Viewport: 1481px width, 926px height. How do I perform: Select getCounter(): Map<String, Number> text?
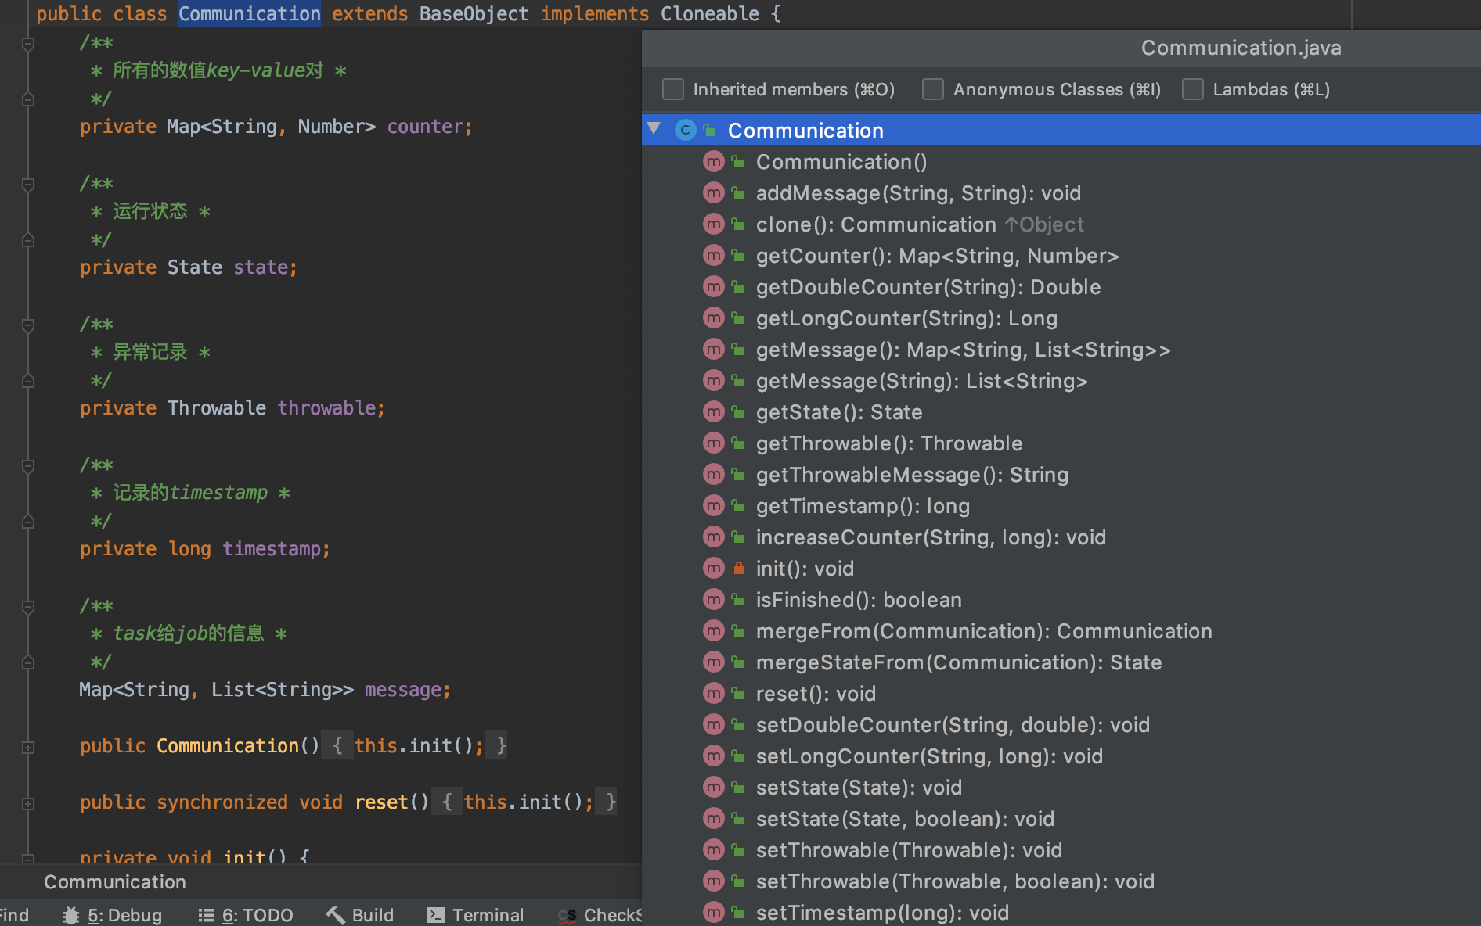(x=937, y=256)
